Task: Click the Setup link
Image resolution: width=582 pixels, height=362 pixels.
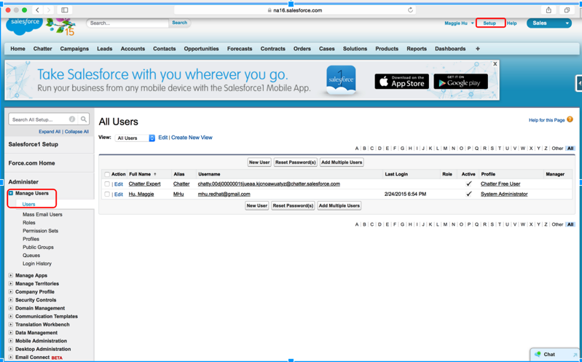Action: (x=489, y=23)
